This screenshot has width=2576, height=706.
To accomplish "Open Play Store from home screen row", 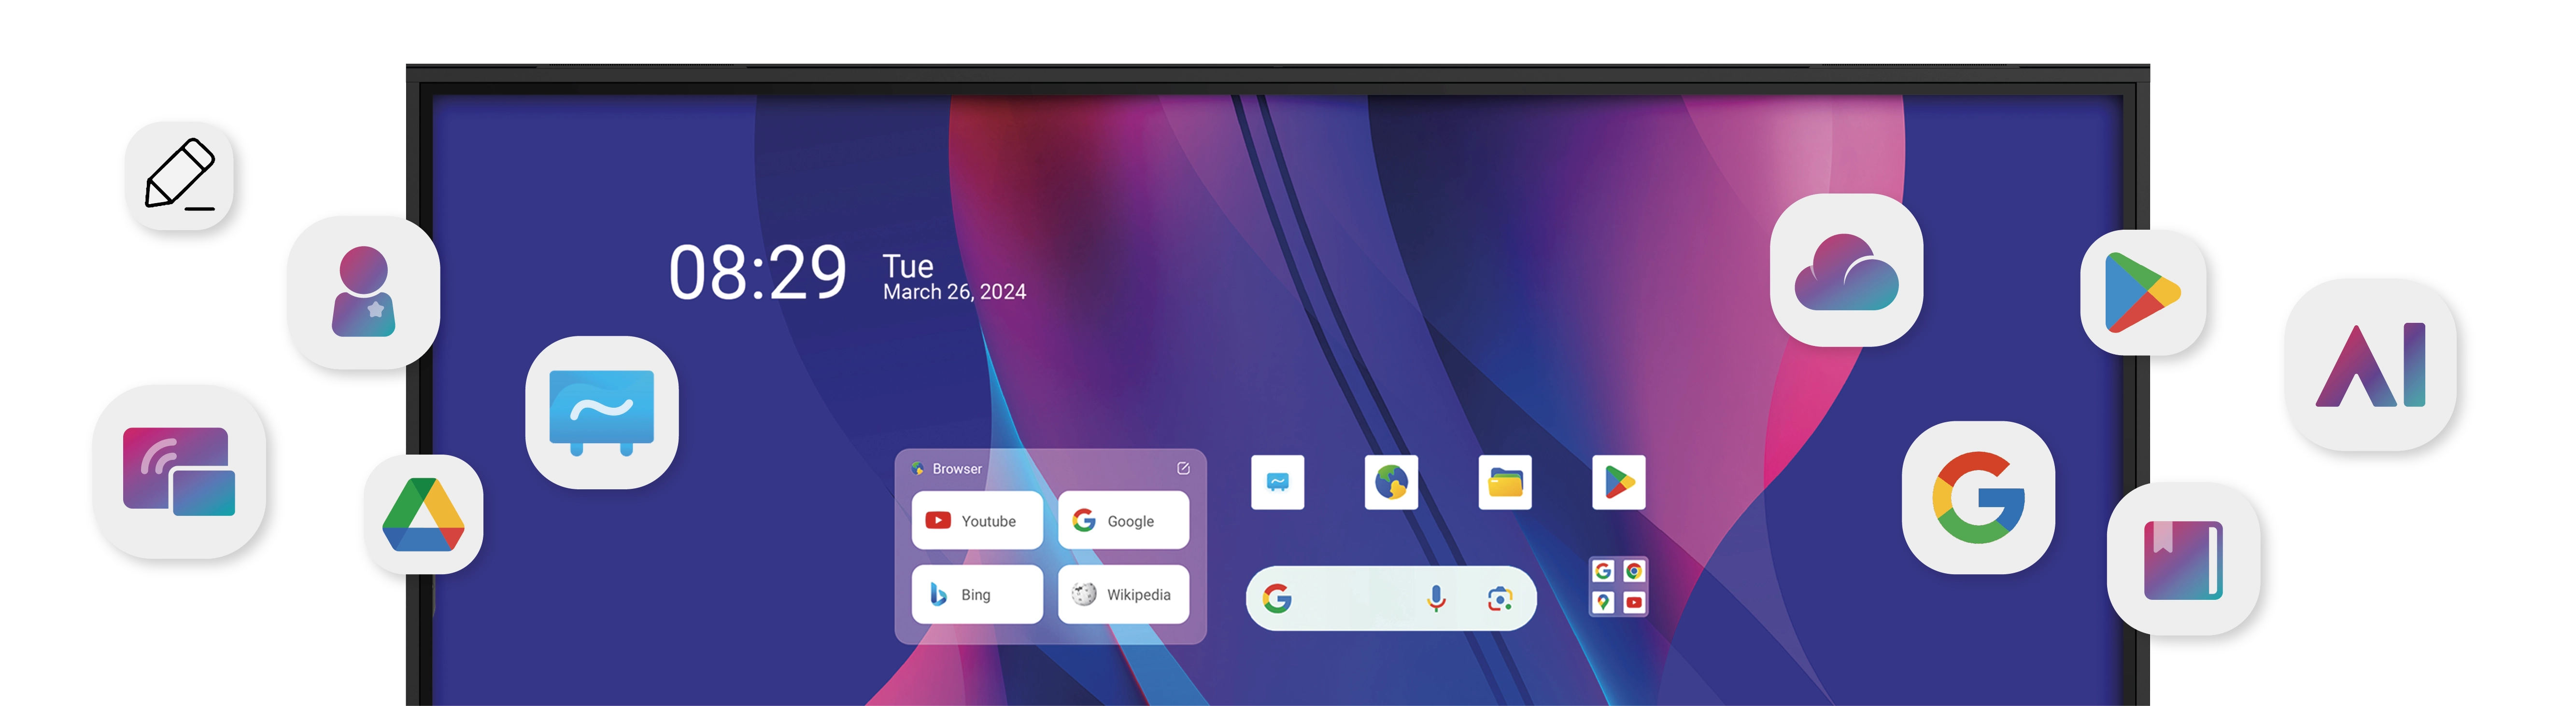I will (x=1618, y=482).
